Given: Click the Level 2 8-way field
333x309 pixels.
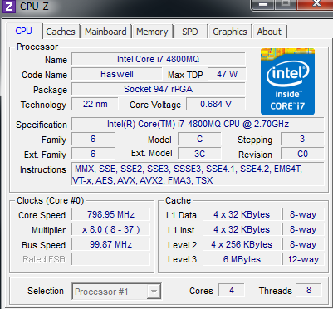Looking at the screenshot, I should click(x=303, y=244).
